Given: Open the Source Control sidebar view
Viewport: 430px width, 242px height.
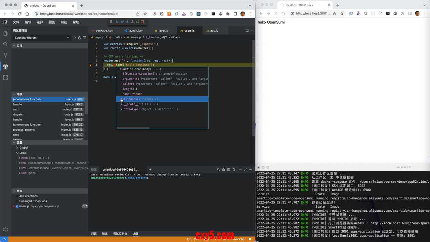Looking at the screenshot, I should pos(5,55).
